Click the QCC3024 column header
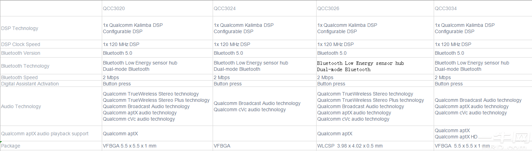Image resolution: width=532 pixels, height=151 pixels. [x=225, y=8]
